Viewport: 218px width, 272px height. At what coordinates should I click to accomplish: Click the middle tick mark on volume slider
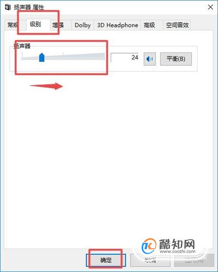63,54
